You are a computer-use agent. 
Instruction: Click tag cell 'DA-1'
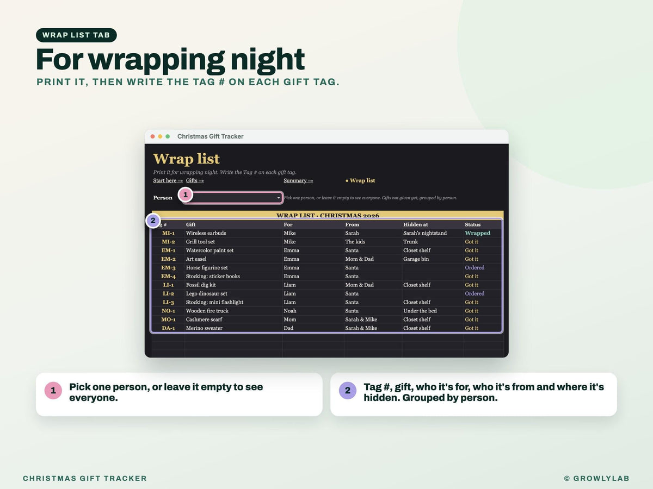(168, 329)
